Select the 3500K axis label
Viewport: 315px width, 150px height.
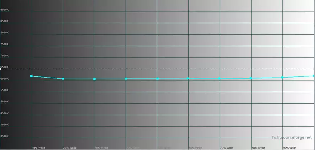[6, 136]
